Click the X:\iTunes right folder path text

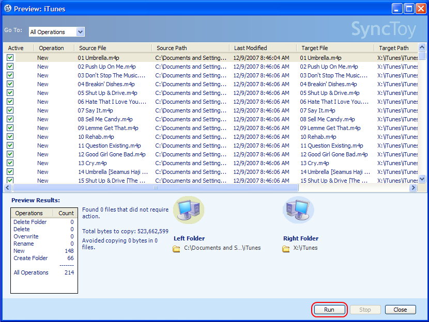(305, 248)
